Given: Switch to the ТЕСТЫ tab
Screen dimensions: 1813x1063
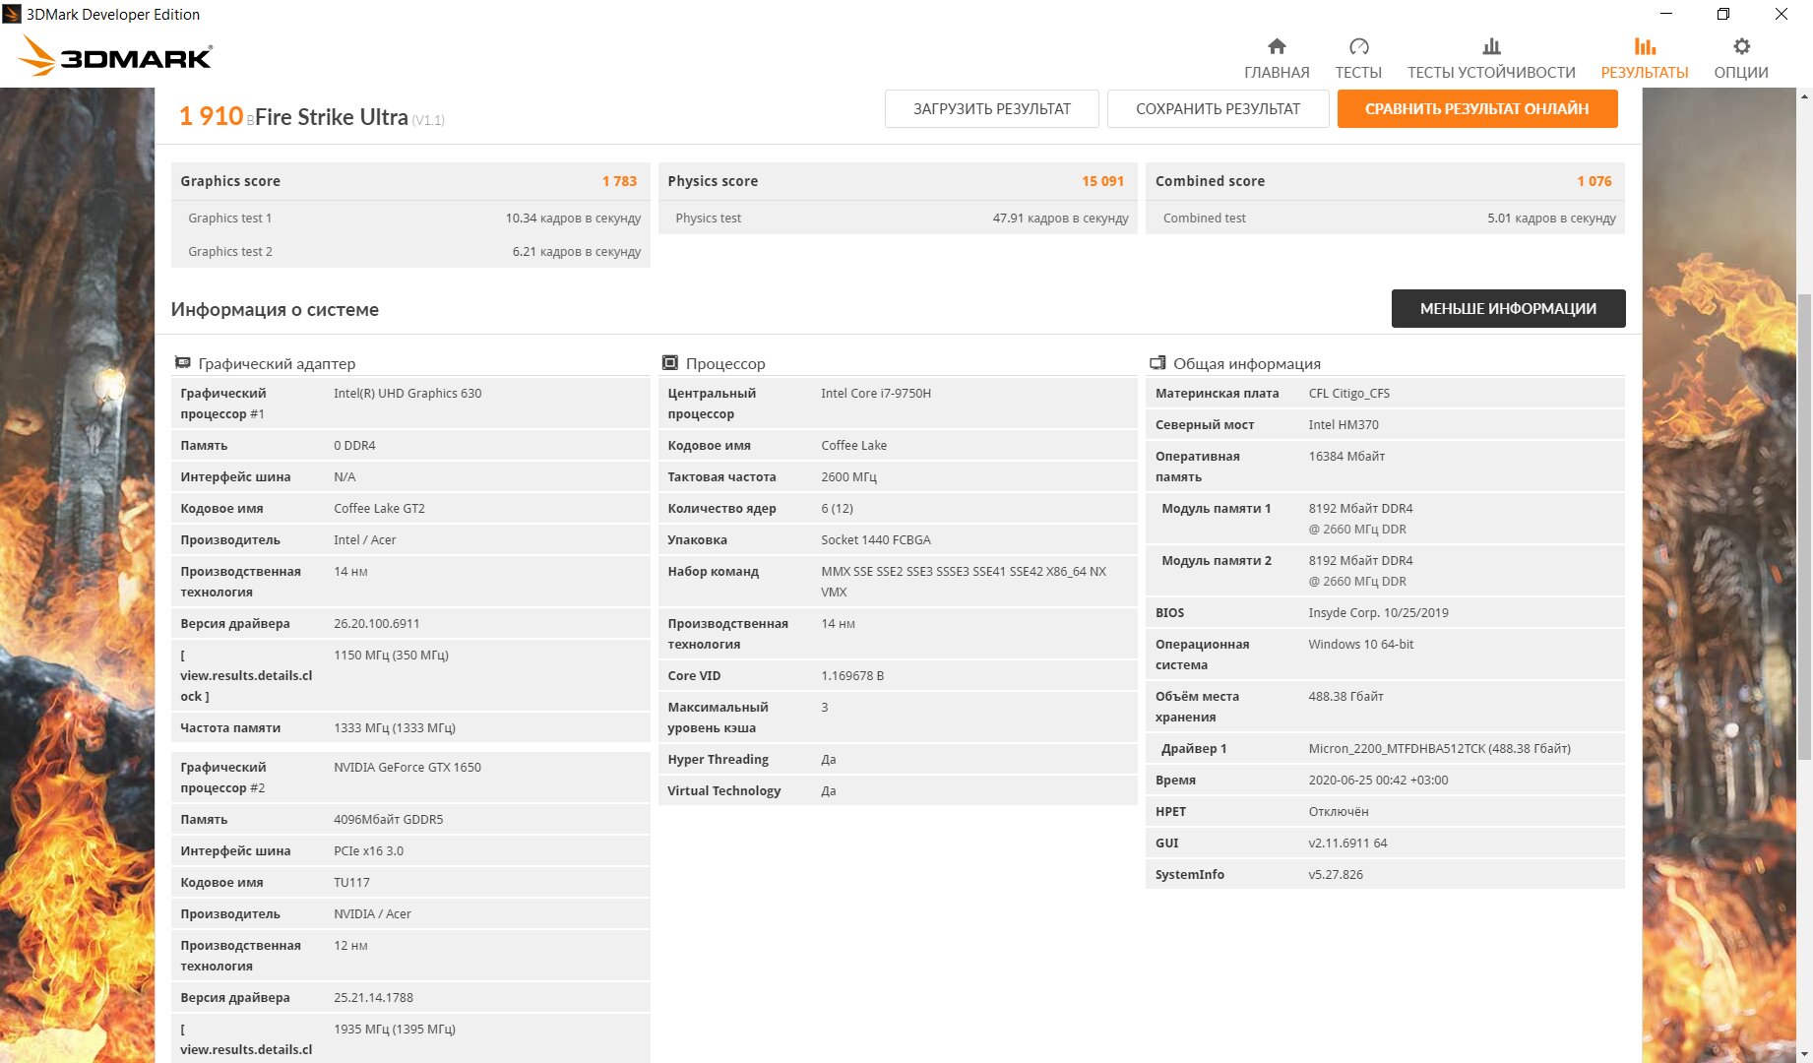Looking at the screenshot, I should coord(1358,72).
